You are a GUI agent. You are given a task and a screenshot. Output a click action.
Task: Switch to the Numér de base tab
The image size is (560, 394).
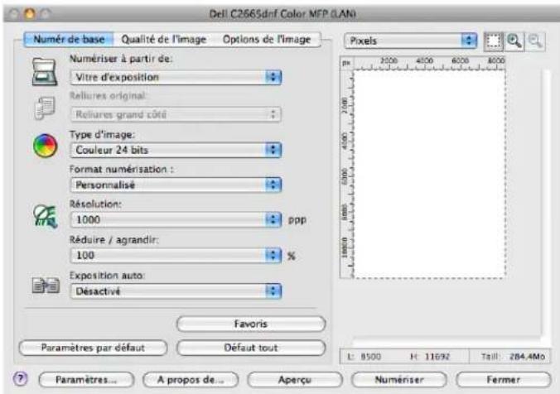click(69, 39)
